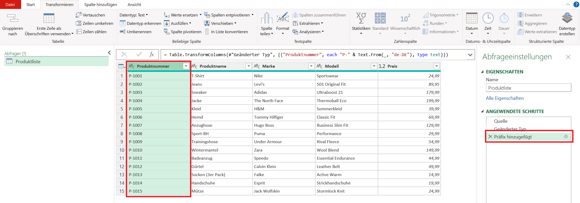Open Alle Eigenschaften link
This screenshot has width=580, height=203.
pos(505,98)
